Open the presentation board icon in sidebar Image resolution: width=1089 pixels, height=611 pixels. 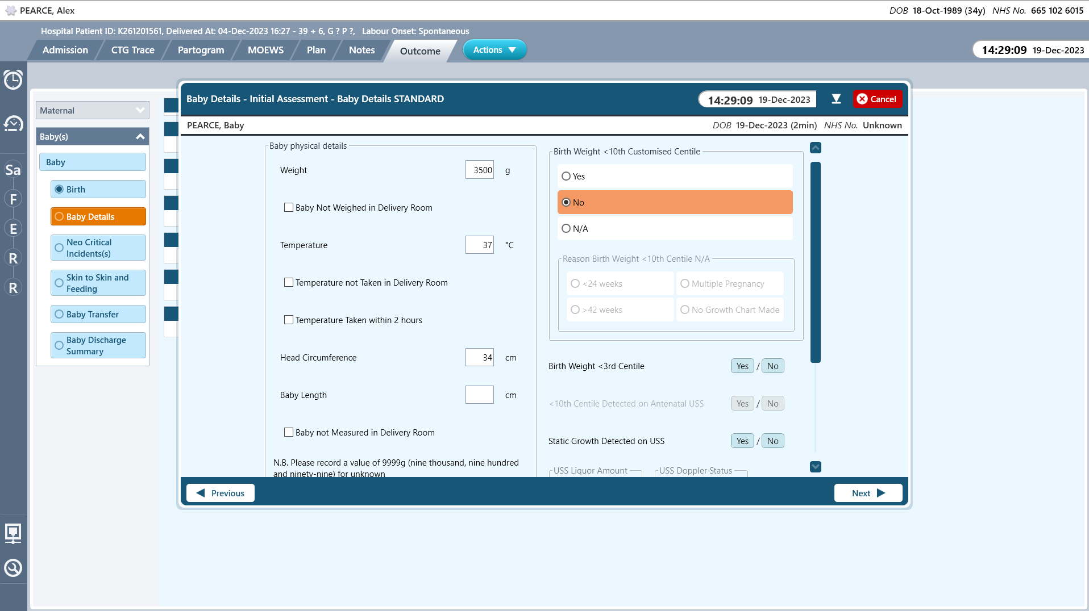point(13,533)
